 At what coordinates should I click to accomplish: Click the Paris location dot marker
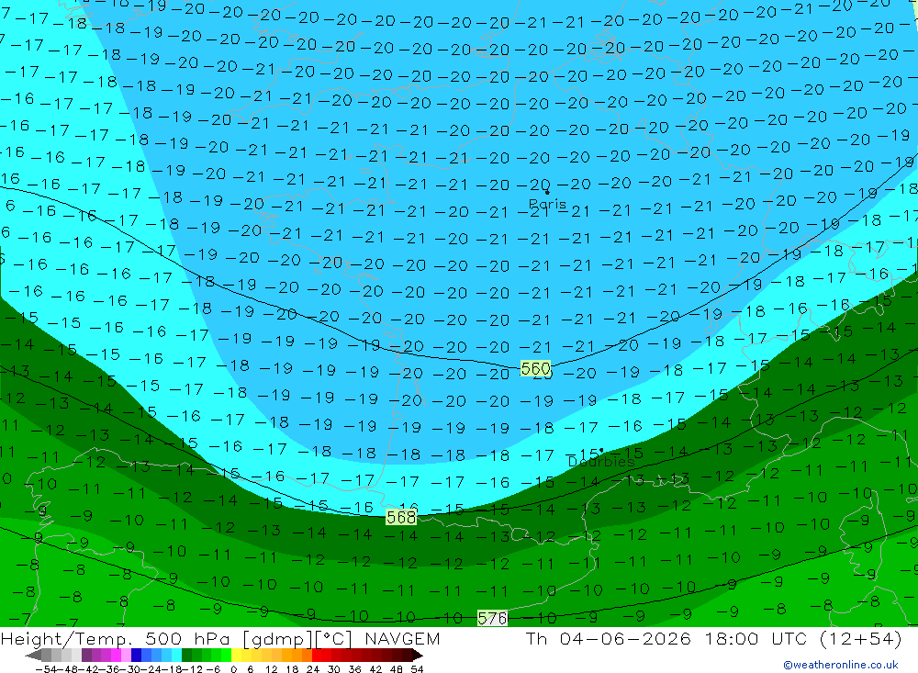547,192
